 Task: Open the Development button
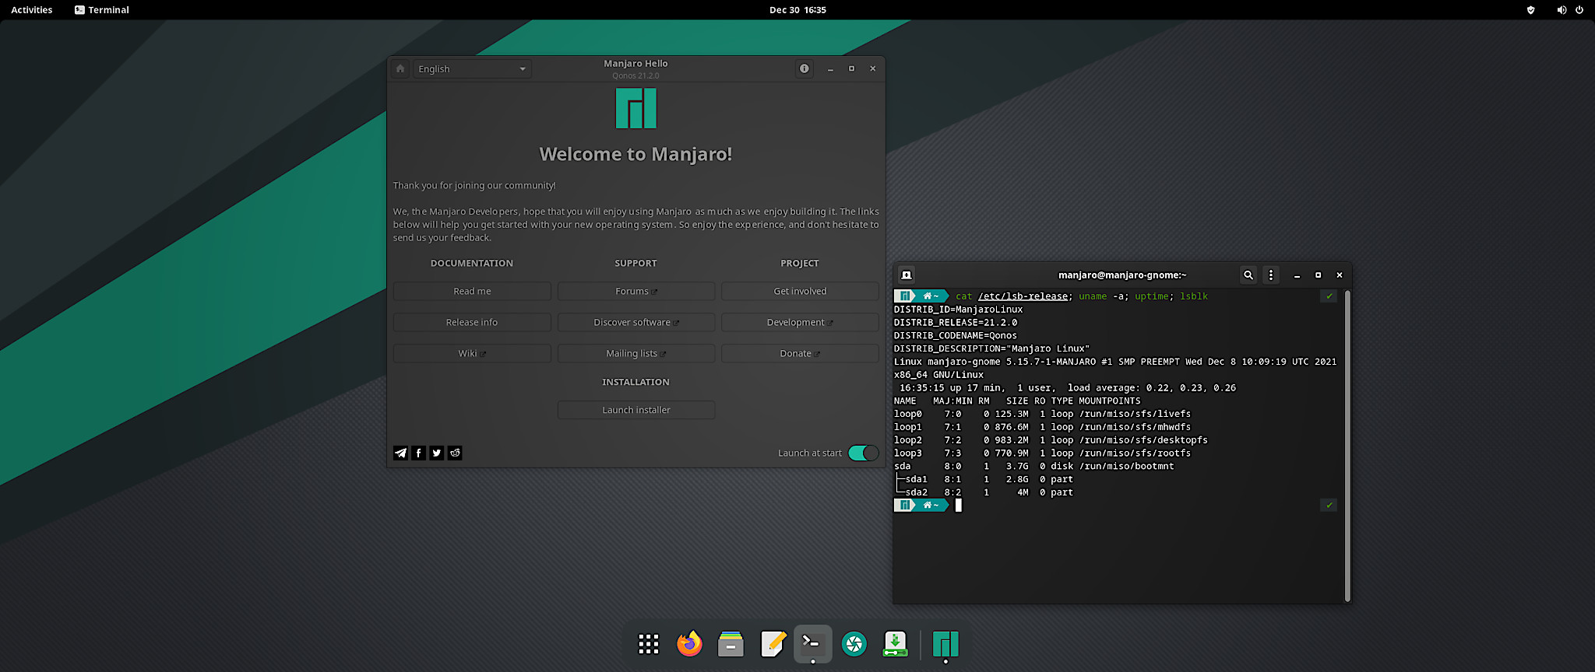[x=800, y=322]
